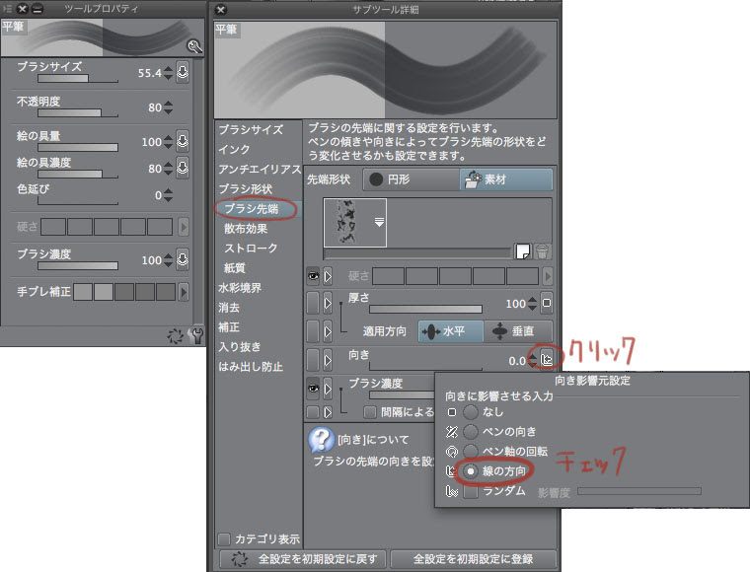
Task: Choose 円形 tip shape
Action: 412,179
